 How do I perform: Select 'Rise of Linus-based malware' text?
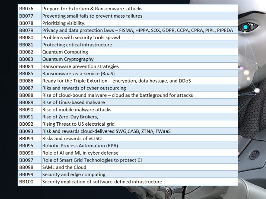pyautogui.click(x=73, y=102)
